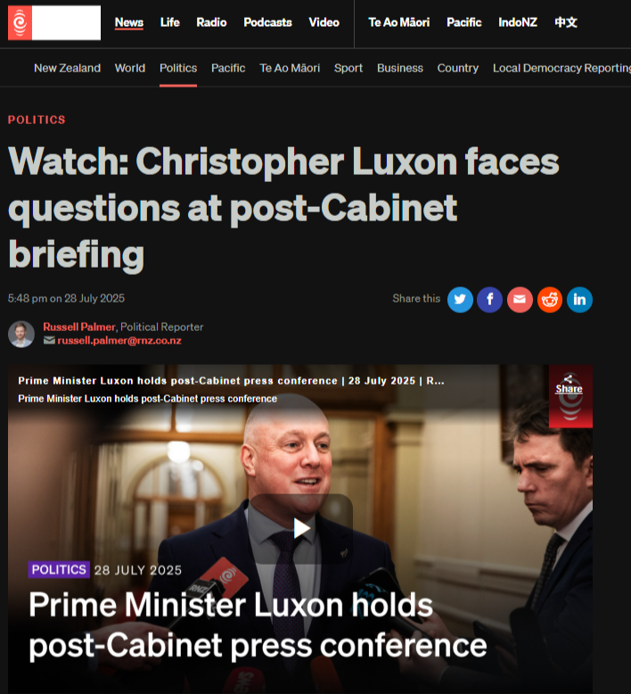Viewport: 631px width, 694px height.
Task: Go to the Radio section
Action: [211, 22]
